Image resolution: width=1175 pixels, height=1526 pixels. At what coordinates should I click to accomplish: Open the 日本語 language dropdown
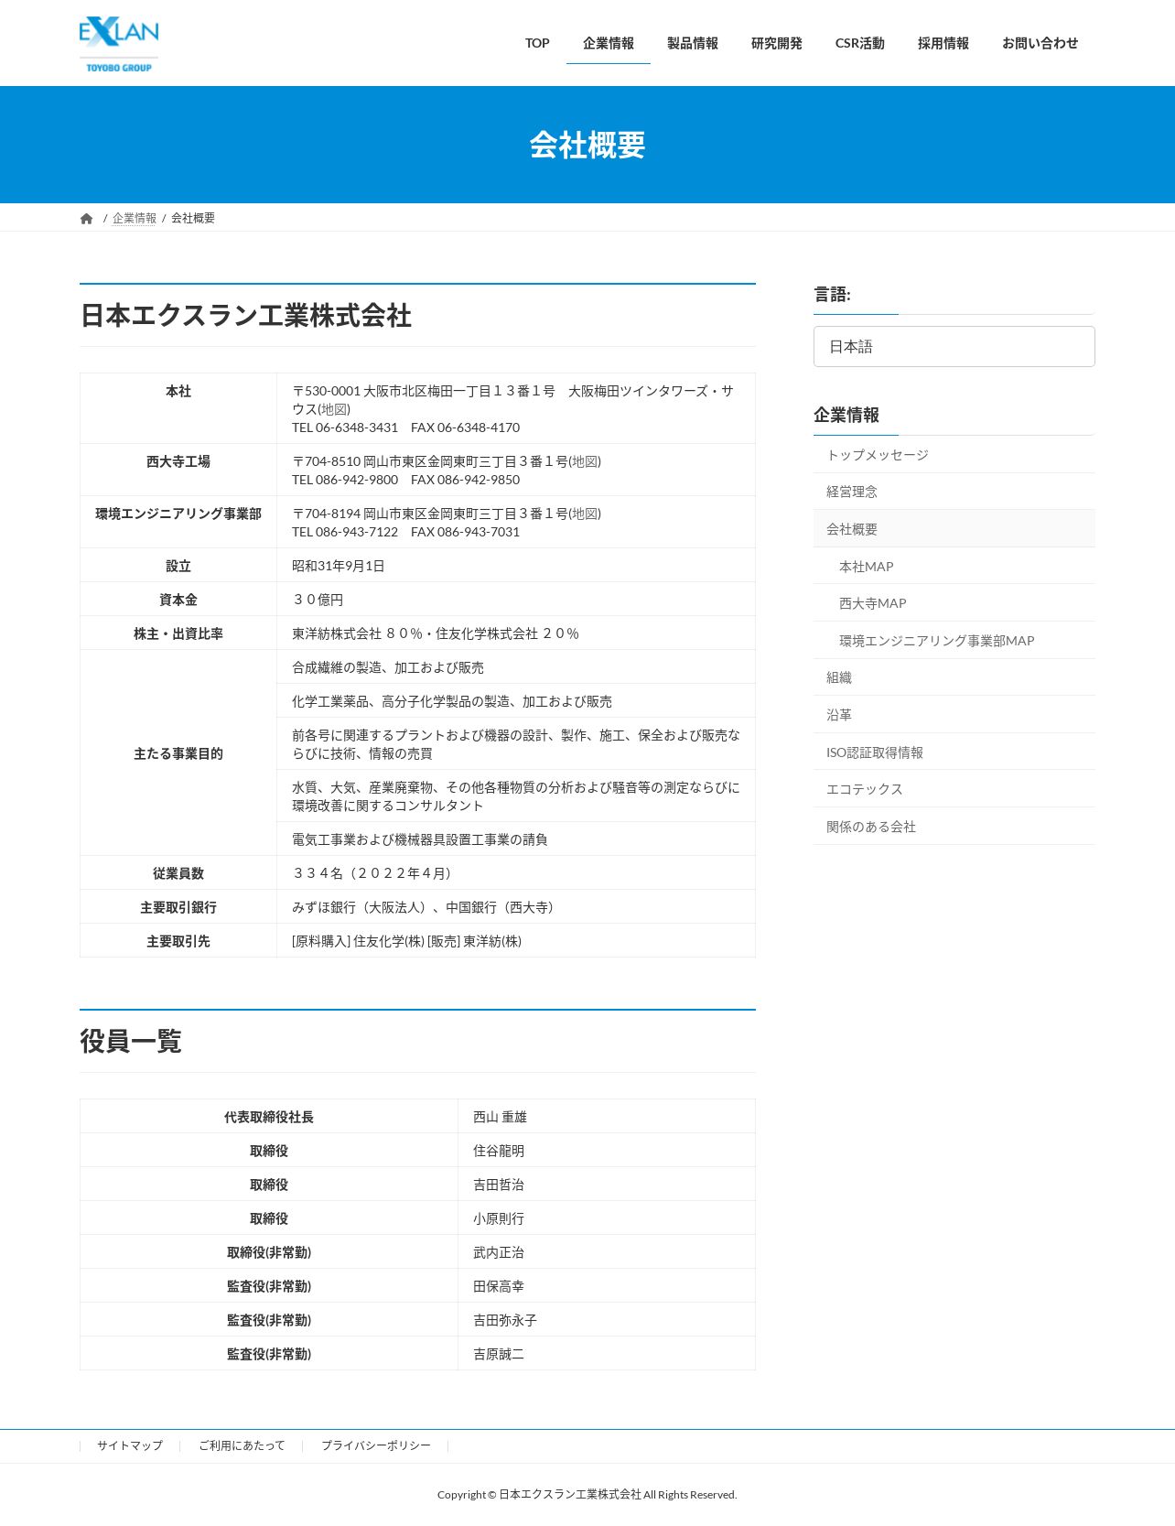tap(954, 347)
